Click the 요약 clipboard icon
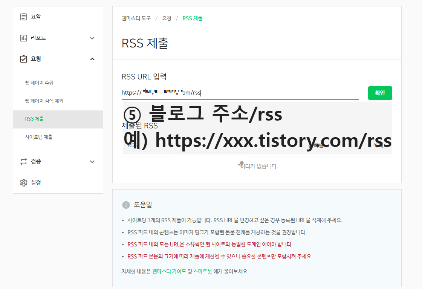The image size is (422, 289). click(24, 17)
